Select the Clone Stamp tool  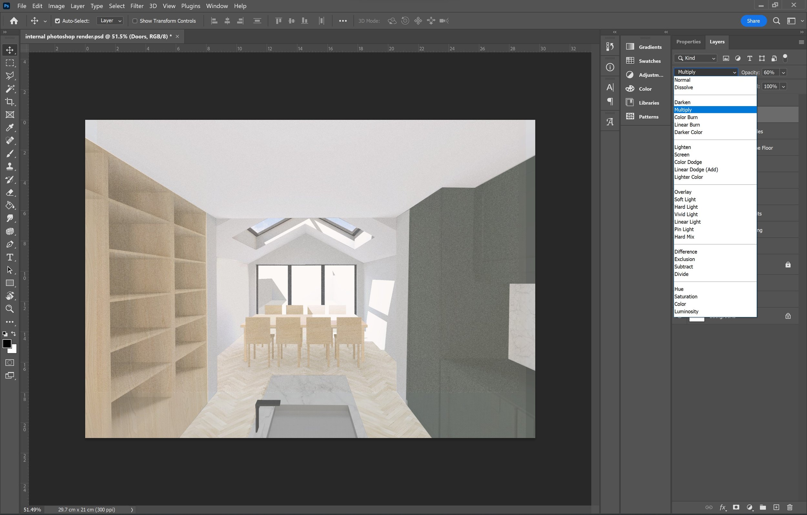pyautogui.click(x=10, y=167)
